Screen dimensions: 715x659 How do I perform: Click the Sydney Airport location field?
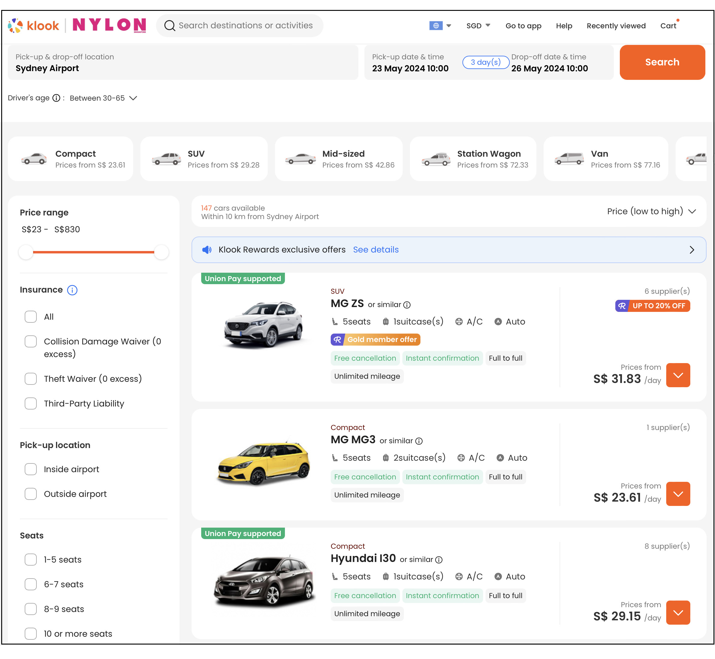(x=183, y=62)
